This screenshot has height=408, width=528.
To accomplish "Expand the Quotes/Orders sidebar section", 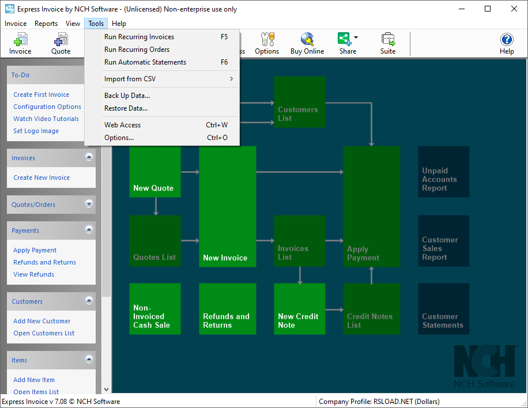I will coord(89,203).
